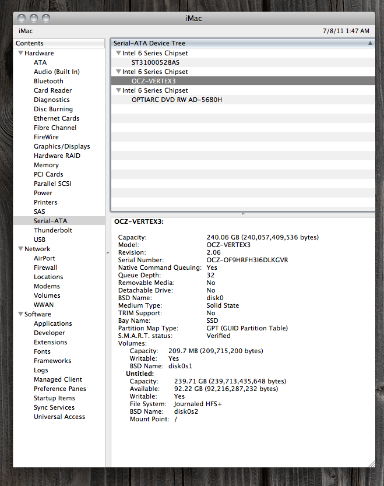Image resolution: width=384 pixels, height=486 pixels.
Task: Open AirPort under Network
Action: [x=44, y=258]
